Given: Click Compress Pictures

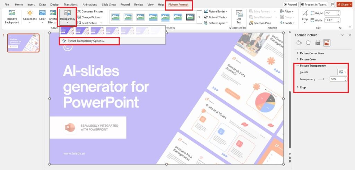Looking at the screenshot, I should coord(90,11).
